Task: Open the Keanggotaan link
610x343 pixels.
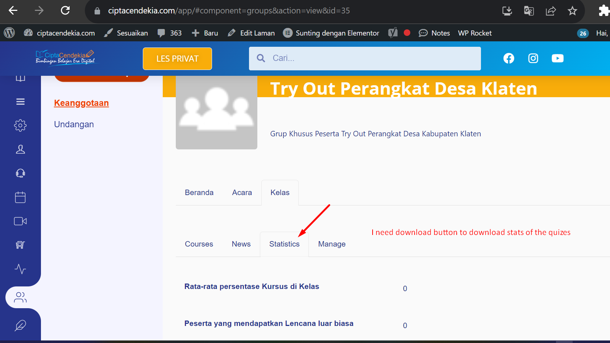Action: tap(81, 103)
